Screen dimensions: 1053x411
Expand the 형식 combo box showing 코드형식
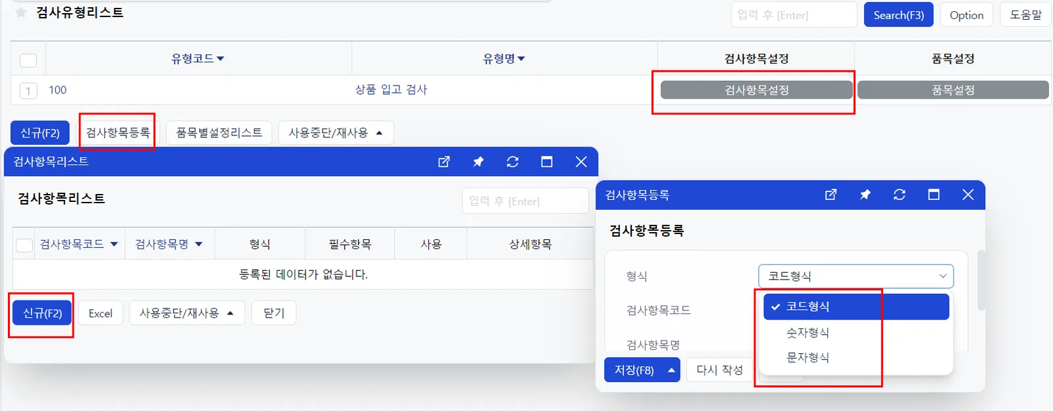click(856, 276)
